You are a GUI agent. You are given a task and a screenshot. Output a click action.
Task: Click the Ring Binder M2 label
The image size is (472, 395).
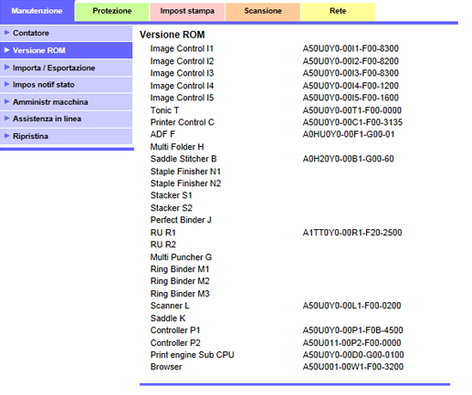pyautogui.click(x=180, y=281)
